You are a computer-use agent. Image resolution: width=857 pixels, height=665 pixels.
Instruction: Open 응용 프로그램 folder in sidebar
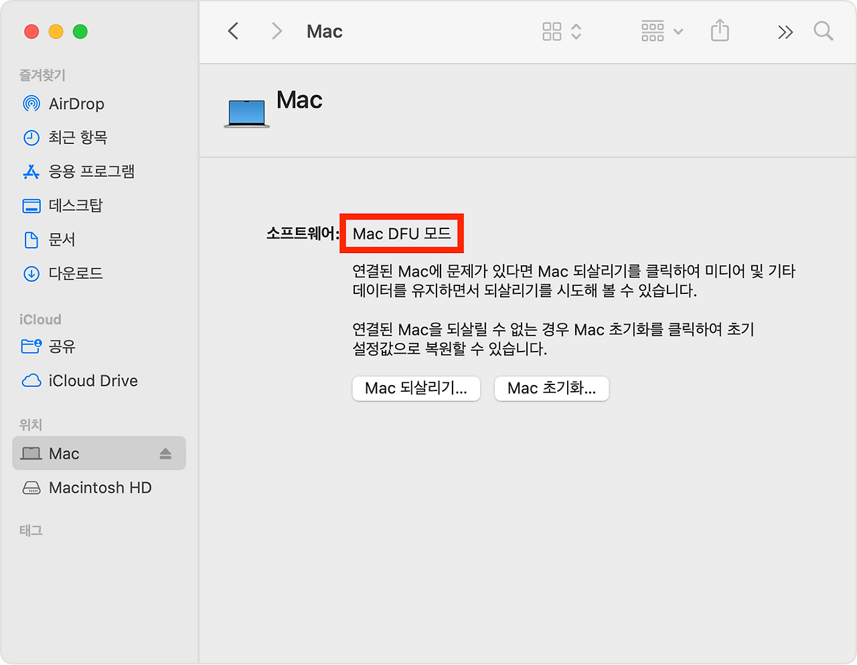[99, 171]
